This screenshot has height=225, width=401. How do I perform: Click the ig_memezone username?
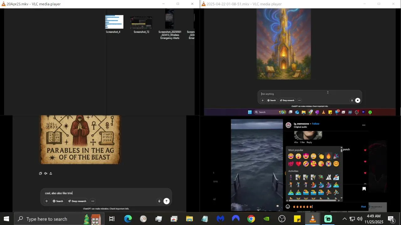(301, 124)
